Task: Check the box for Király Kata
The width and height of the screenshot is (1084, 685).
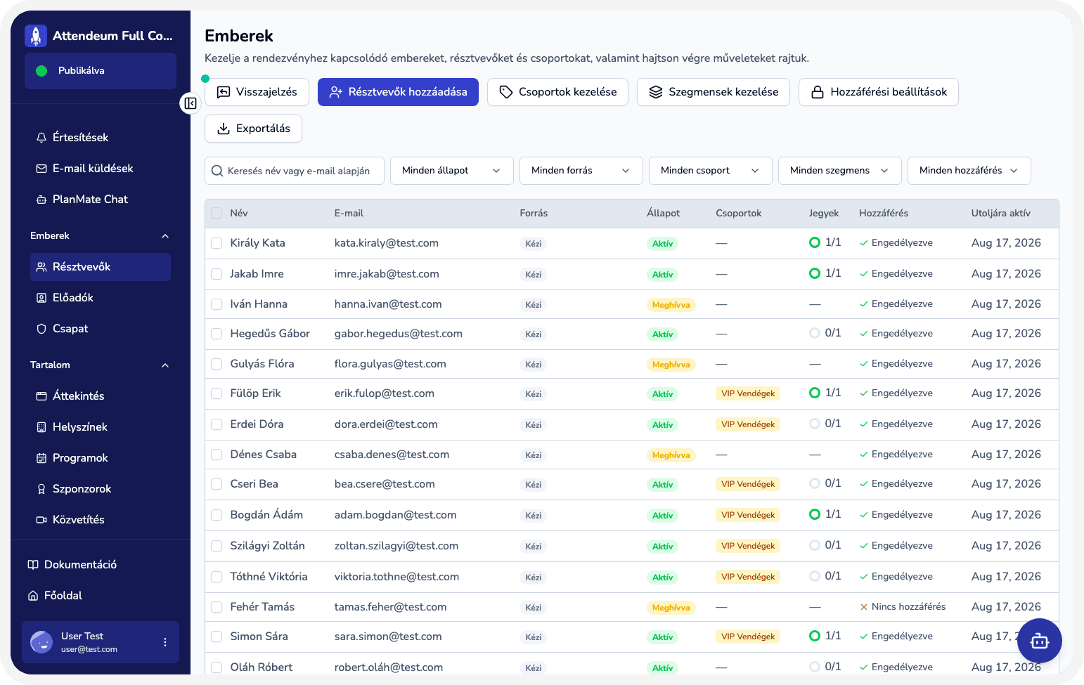Action: click(x=217, y=243)
